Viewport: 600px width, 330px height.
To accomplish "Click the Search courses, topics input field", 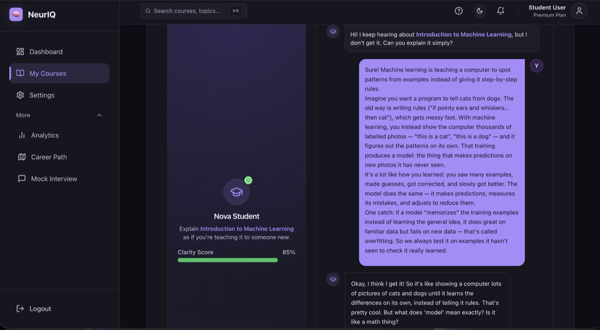I will [193, 11].
